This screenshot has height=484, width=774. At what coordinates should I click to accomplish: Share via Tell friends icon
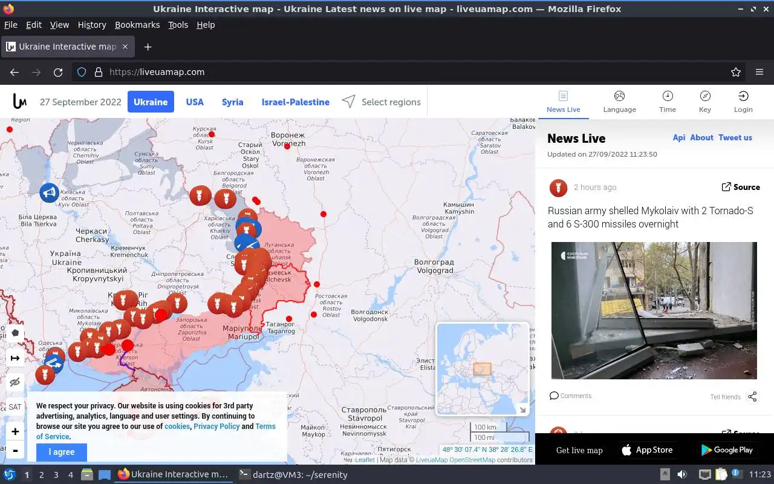pyautogui.click(x=752, y=397)
